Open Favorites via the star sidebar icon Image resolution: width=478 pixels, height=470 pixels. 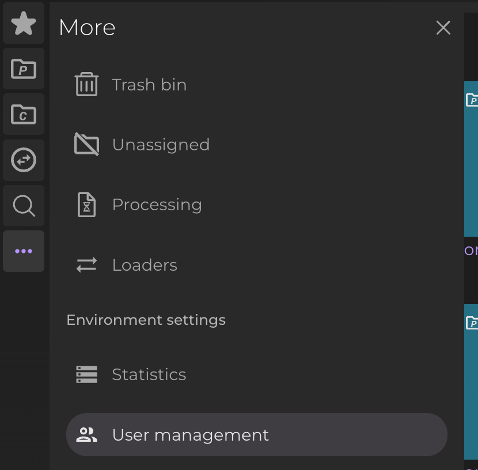click(24, 24)
